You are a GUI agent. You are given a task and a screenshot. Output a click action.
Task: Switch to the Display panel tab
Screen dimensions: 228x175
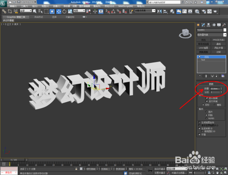click(x=219, y=25)
